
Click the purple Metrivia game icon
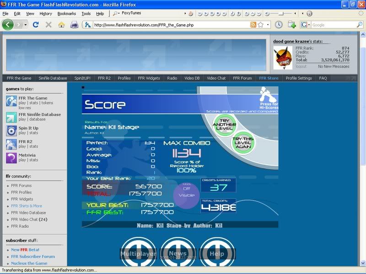click(x=11, y=158)
